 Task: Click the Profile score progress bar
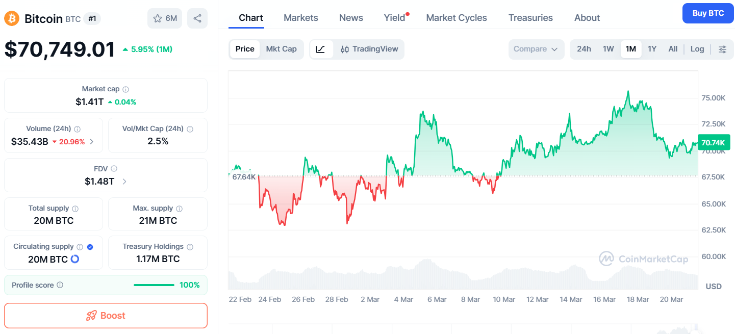[x=154, y=285]
